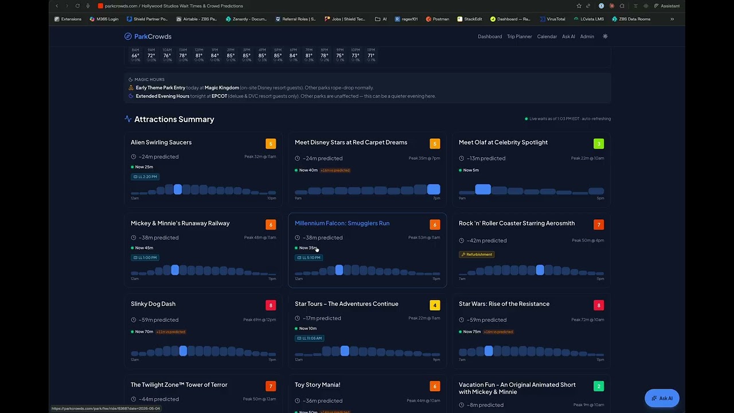Open the Airtable - ZBS bookmark
Screen dimensions: 734x413
click(x=196, y=19)
